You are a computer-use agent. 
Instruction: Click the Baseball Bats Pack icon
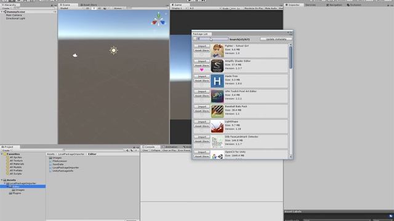[217, 111]
